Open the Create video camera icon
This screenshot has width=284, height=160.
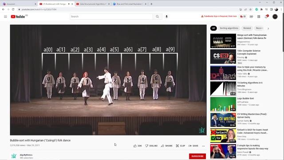tap(251, 16)
